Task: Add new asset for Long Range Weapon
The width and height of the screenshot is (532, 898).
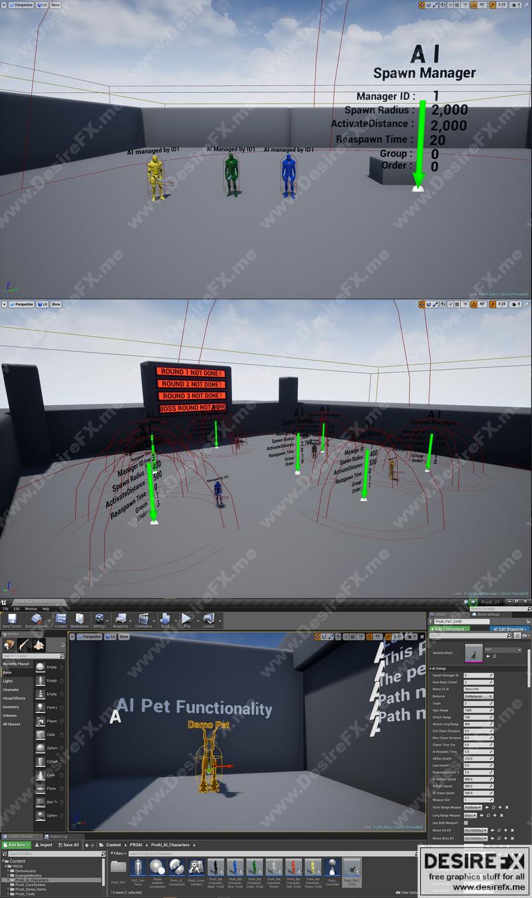Action: click(x=493, y=815)
